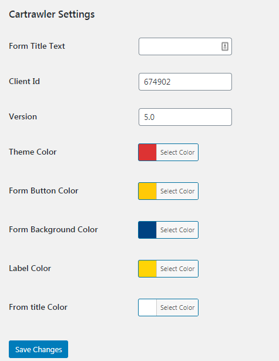
Task: Click Select Color next to Label Color
Action: click(177, 269)
